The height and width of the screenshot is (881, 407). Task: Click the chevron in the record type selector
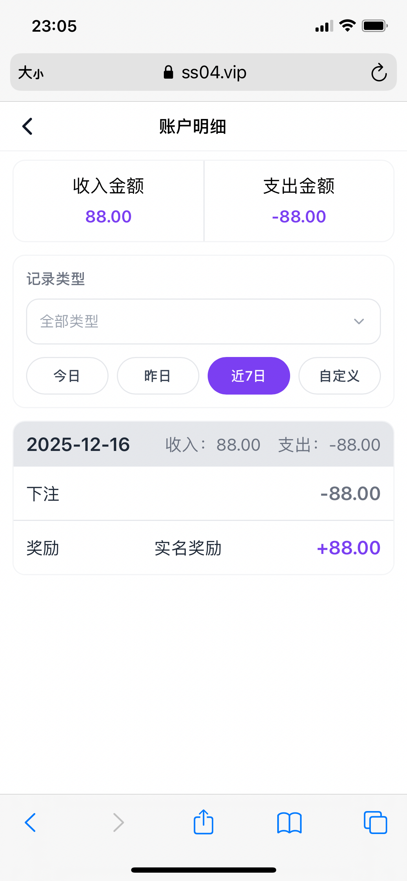click(x=359, y=322)
